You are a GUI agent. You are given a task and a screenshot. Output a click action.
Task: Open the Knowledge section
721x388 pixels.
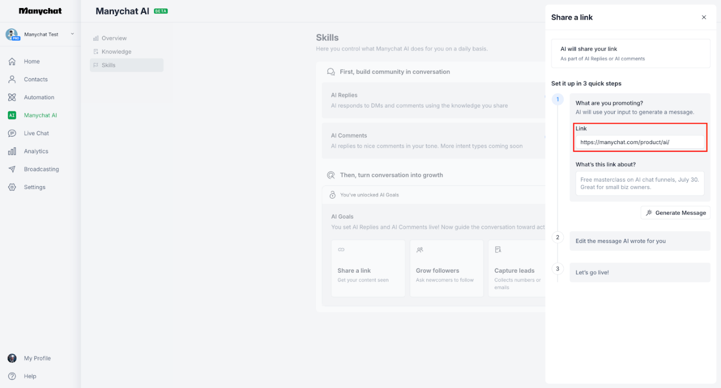pos(117,51)
